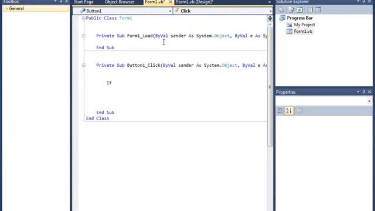Open the Button1 class name dropdown
Viewport: 375px width, 211px height.
pos(170,11)
